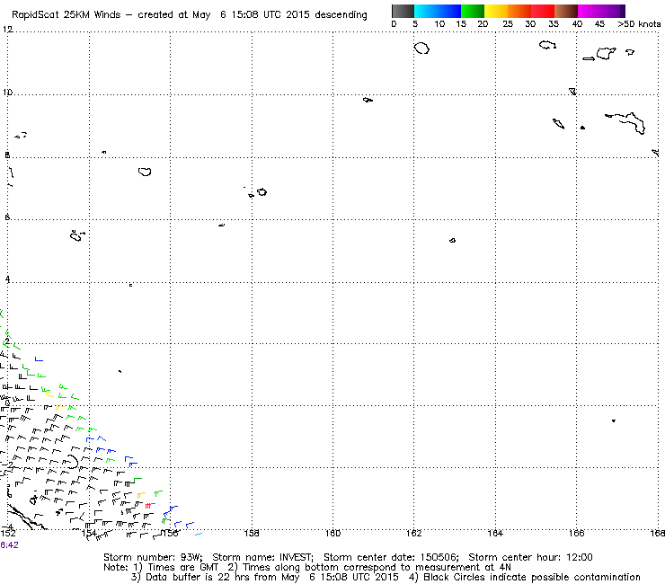Click the note about times at 4N
665x584 pixels.
(x=369, y=568)
